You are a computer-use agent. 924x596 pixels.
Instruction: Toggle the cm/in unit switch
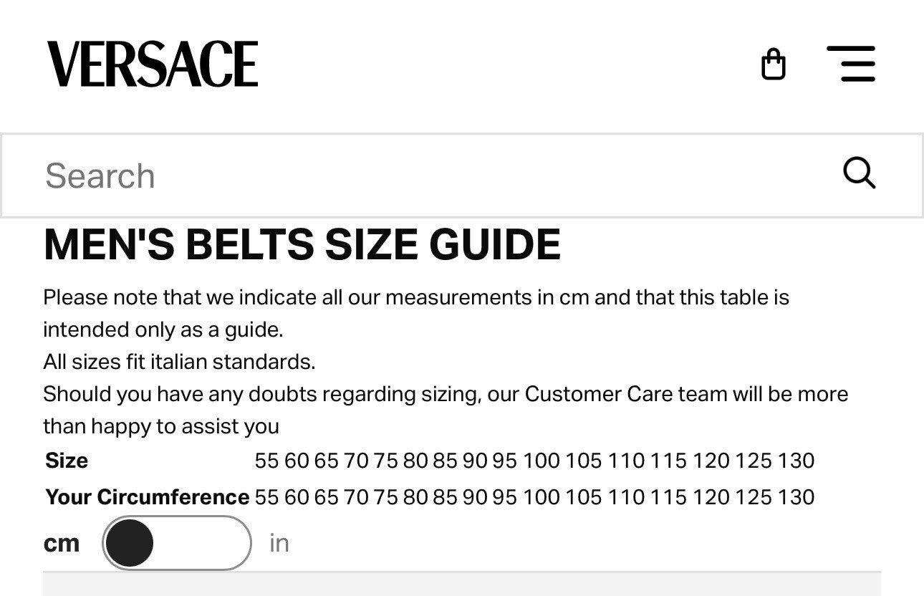click(x=177, y=543)
